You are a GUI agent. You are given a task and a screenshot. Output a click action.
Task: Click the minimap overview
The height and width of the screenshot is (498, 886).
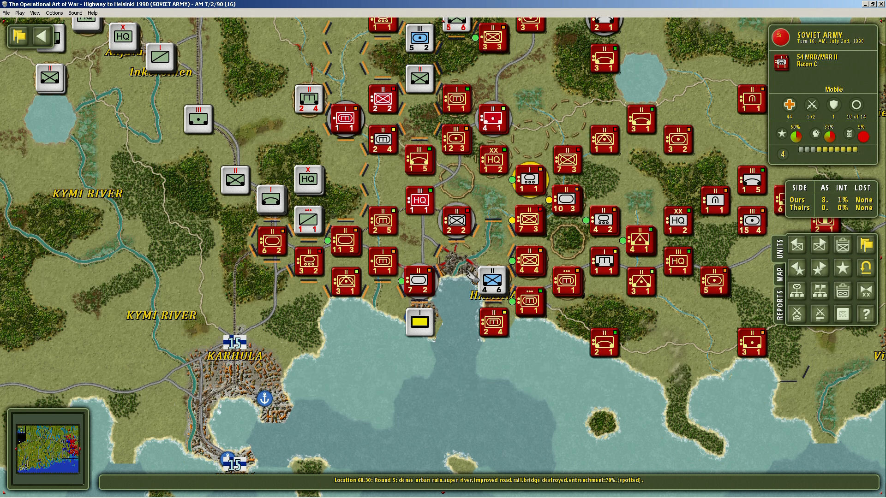[x=48, y=449]
